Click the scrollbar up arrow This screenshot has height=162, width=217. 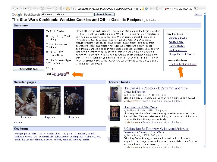pyautogui.click(x=205, y=13)
